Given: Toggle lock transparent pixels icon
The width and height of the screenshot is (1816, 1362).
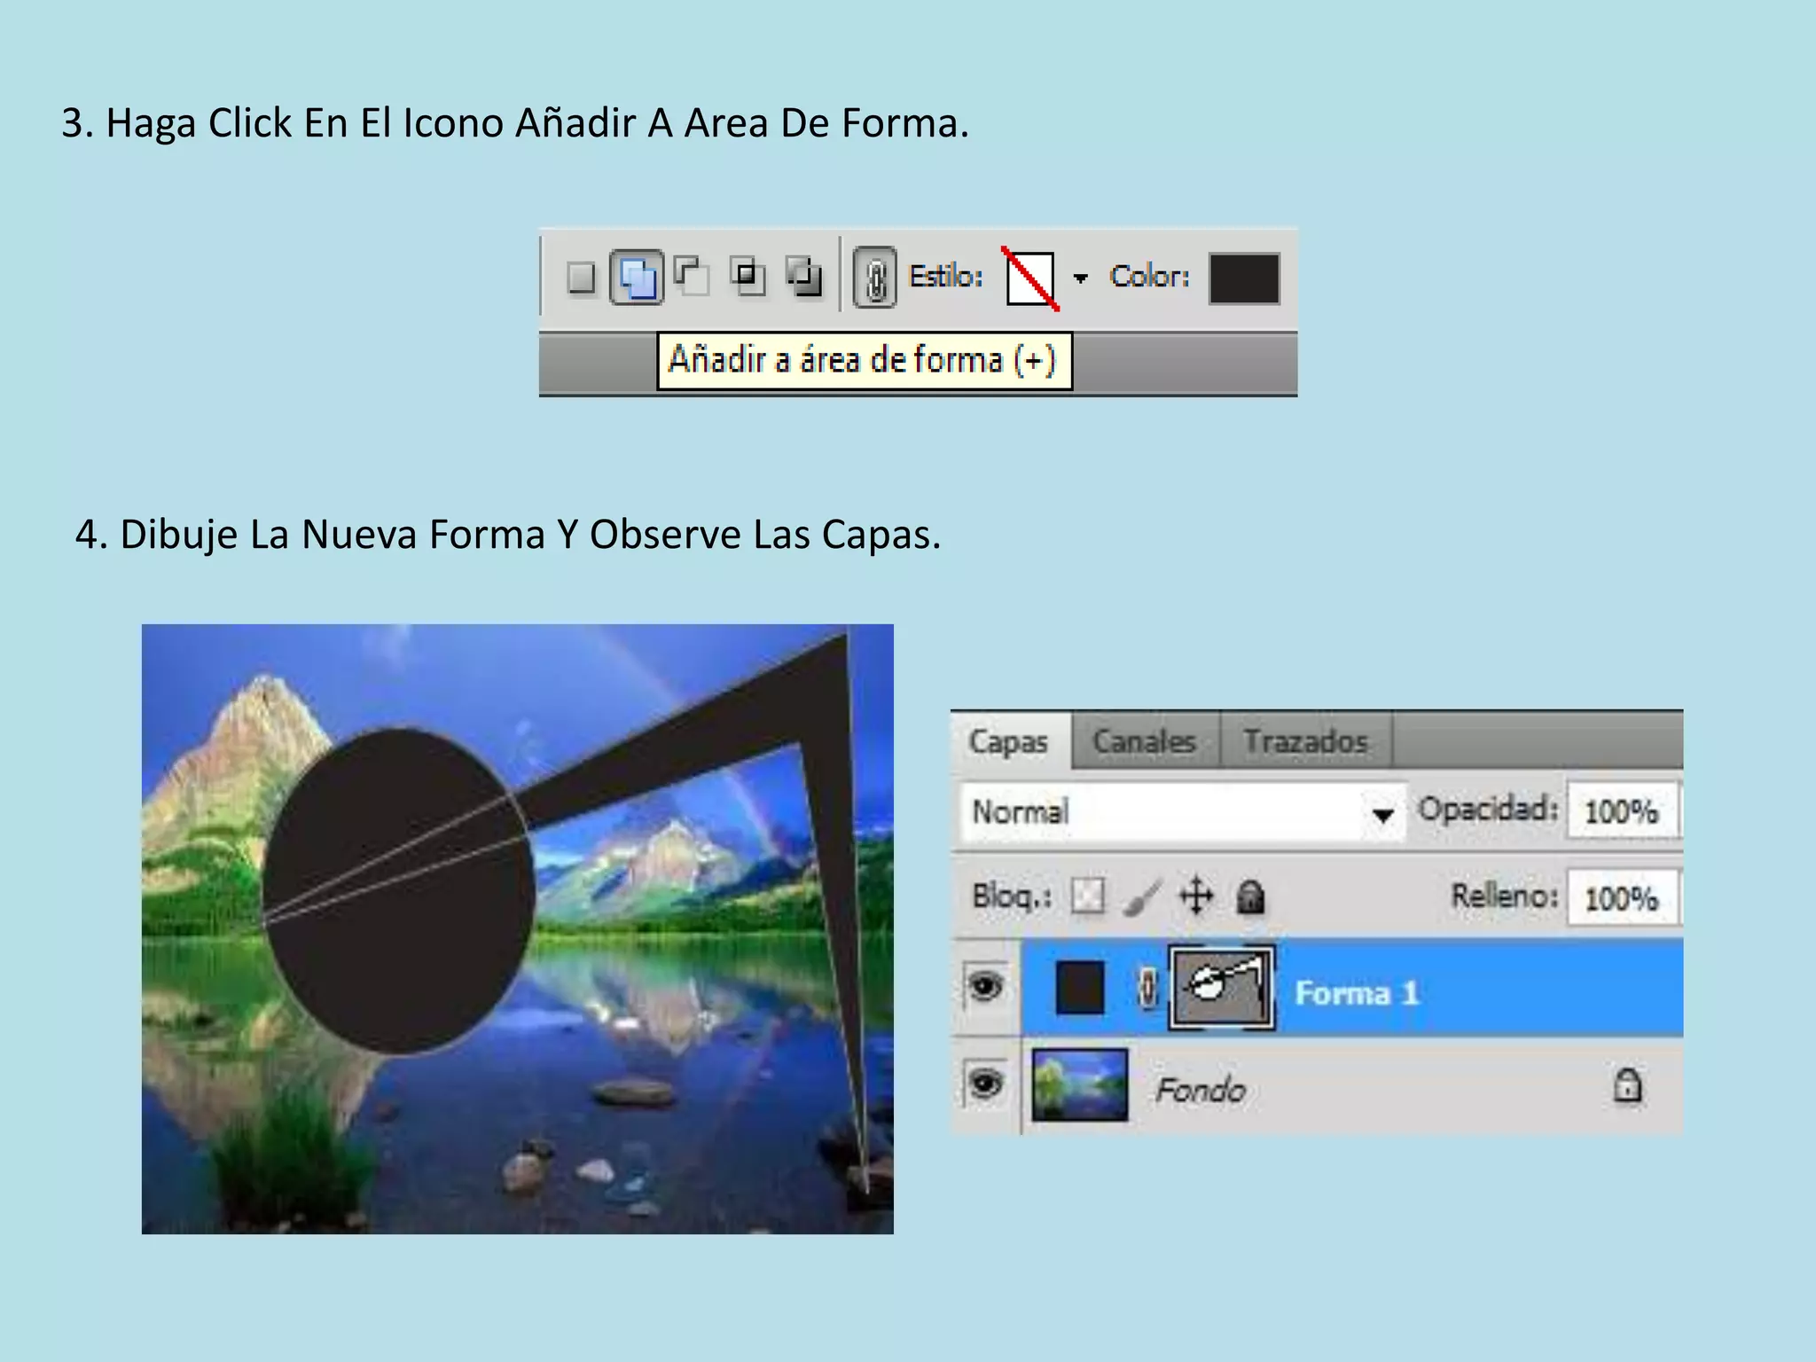Looking at the screenshot, I should click(x=1087, y=896).
